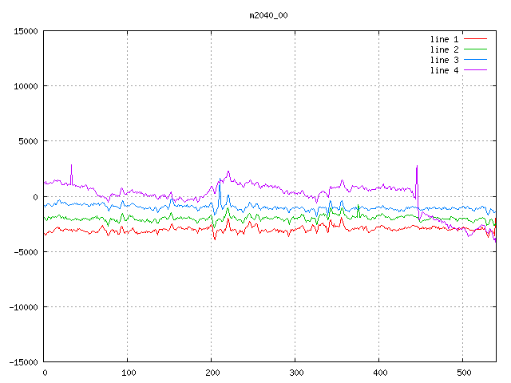Click the y-axis label -10000

23,307
